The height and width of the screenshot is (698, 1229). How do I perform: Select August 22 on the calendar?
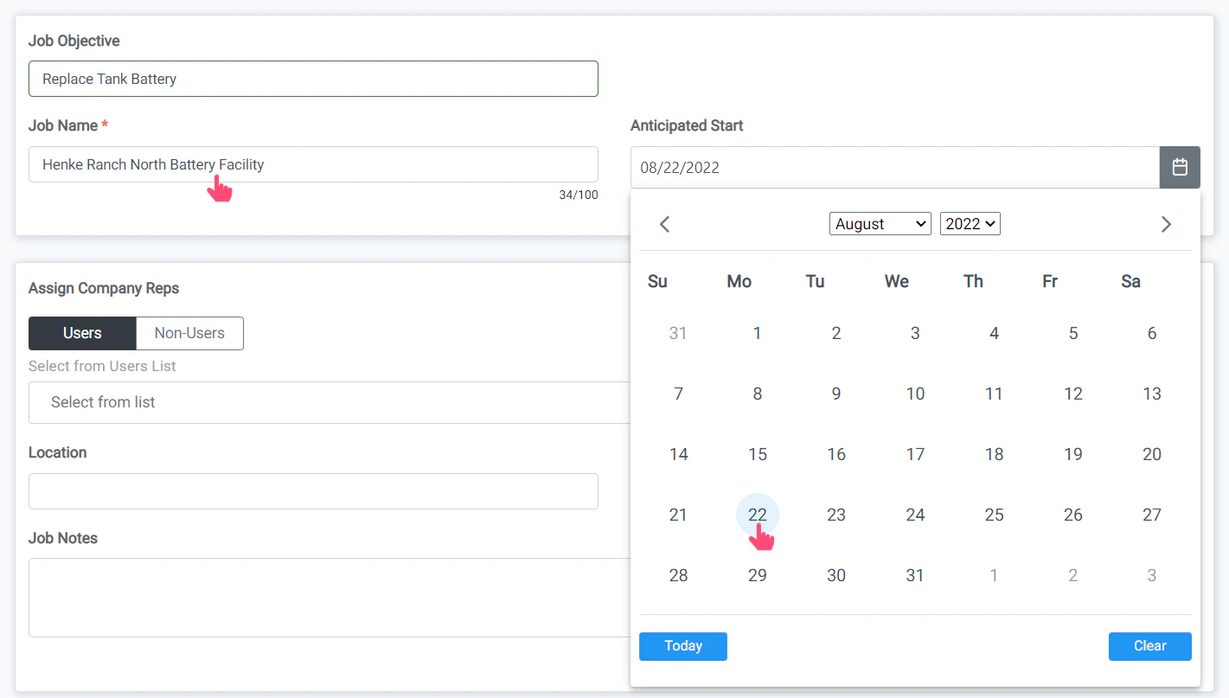click(757, 514)
